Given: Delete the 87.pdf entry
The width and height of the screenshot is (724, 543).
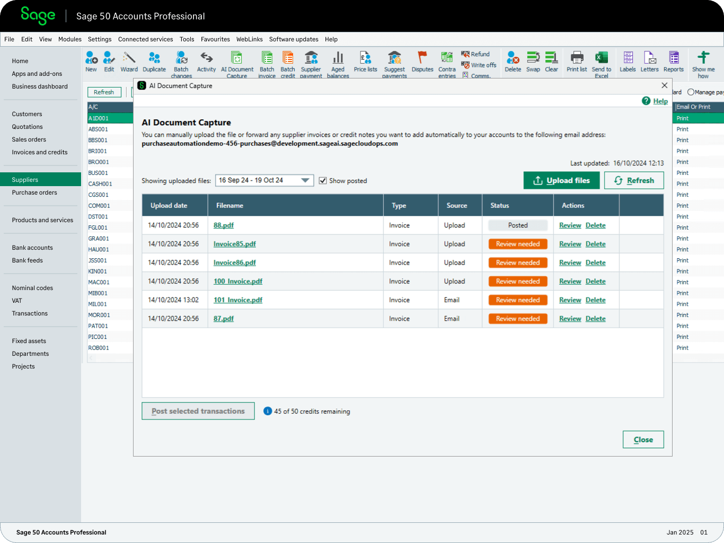Looking at the screenshot, I should 595,319.
